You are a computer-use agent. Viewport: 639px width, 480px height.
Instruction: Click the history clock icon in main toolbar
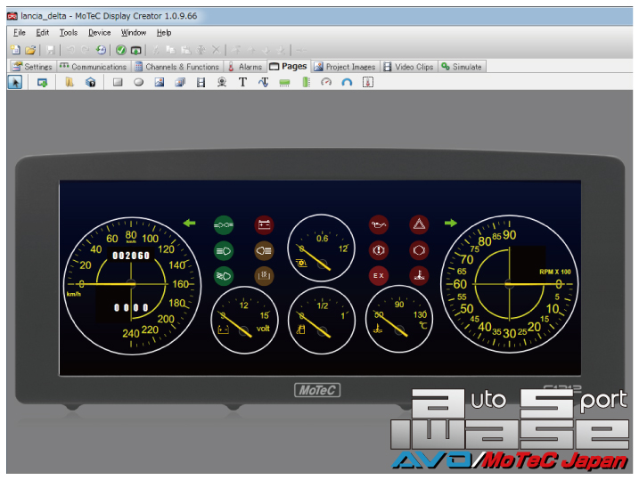(101, 50)
